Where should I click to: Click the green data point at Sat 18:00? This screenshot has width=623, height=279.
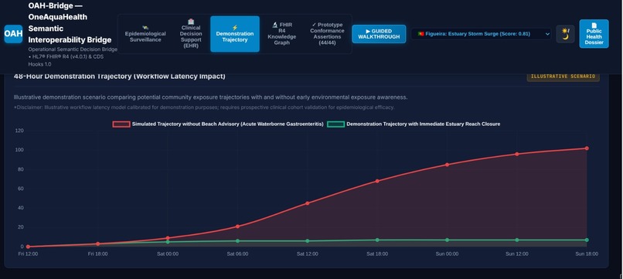point(377,240)
